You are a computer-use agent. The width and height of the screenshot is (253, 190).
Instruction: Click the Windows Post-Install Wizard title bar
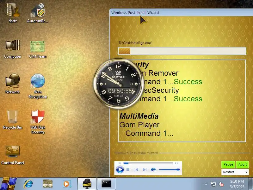(181, 12)
